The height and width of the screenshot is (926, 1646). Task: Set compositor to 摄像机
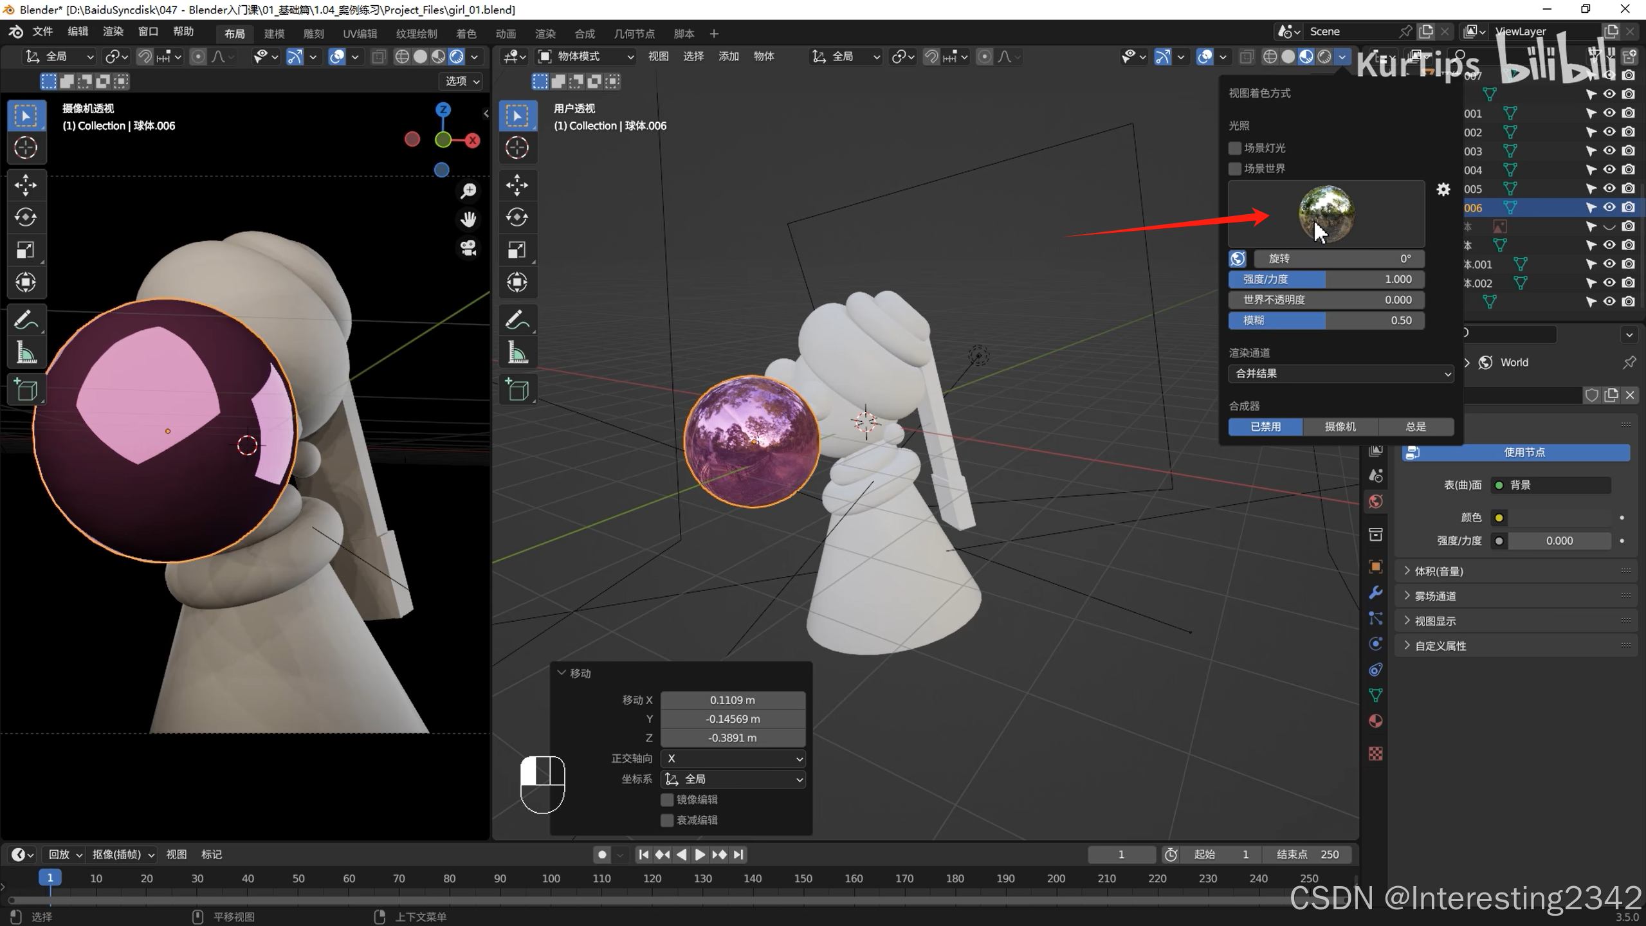point(1340,427)
